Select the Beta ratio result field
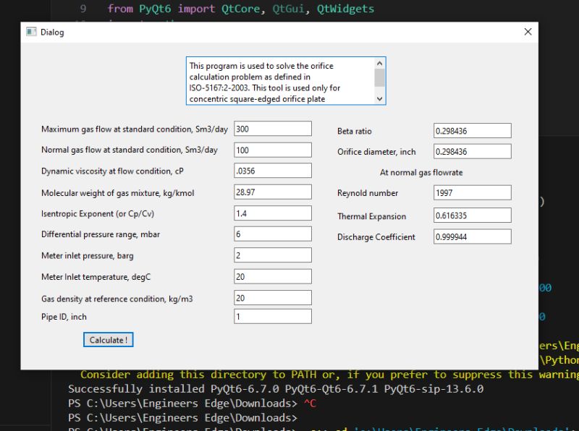 click(x=472, y=130)
